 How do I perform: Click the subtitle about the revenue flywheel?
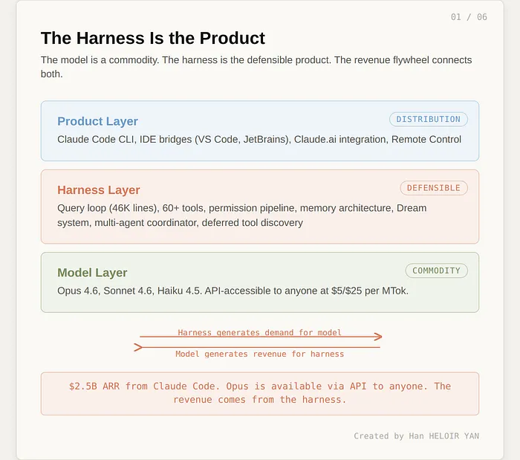[256, 67]
